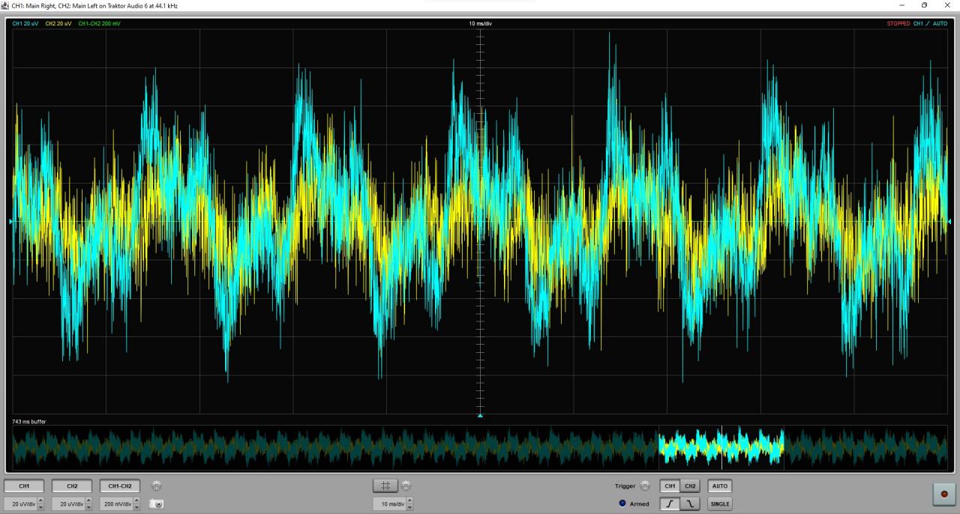Open the Trigger settings gear
The height and width of the screenshot is (514, 960).
coord(645,486)
